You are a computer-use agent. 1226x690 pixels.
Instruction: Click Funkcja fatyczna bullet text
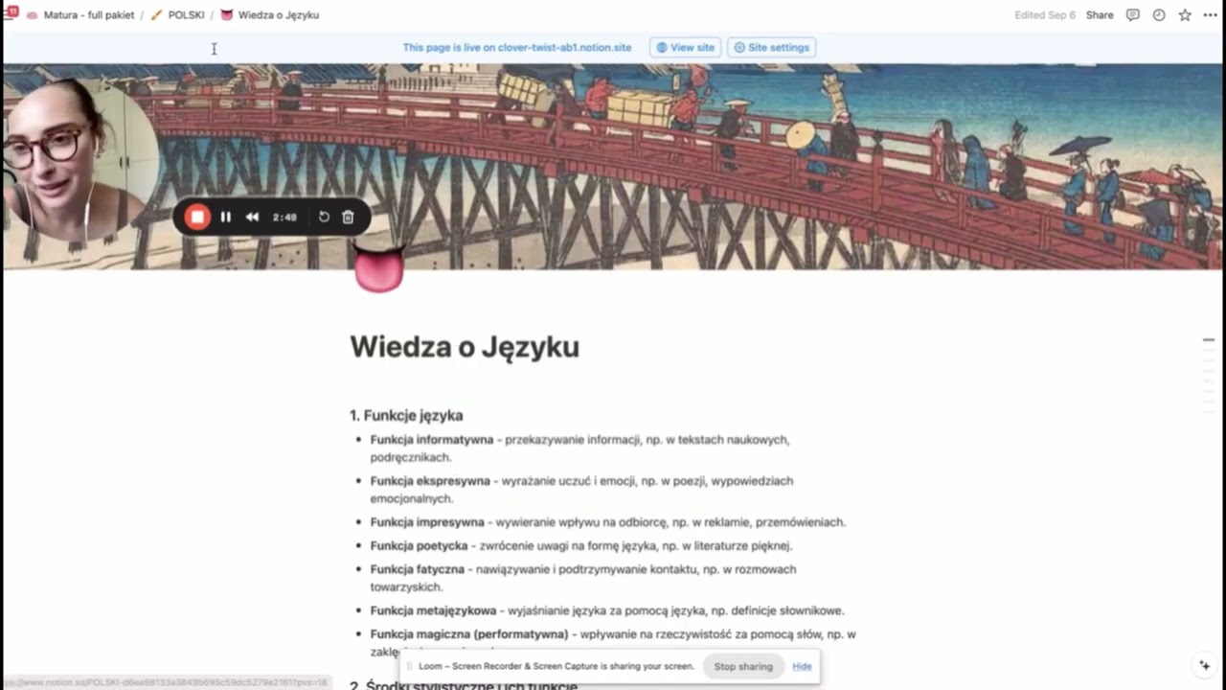click(x=583, y=578)
